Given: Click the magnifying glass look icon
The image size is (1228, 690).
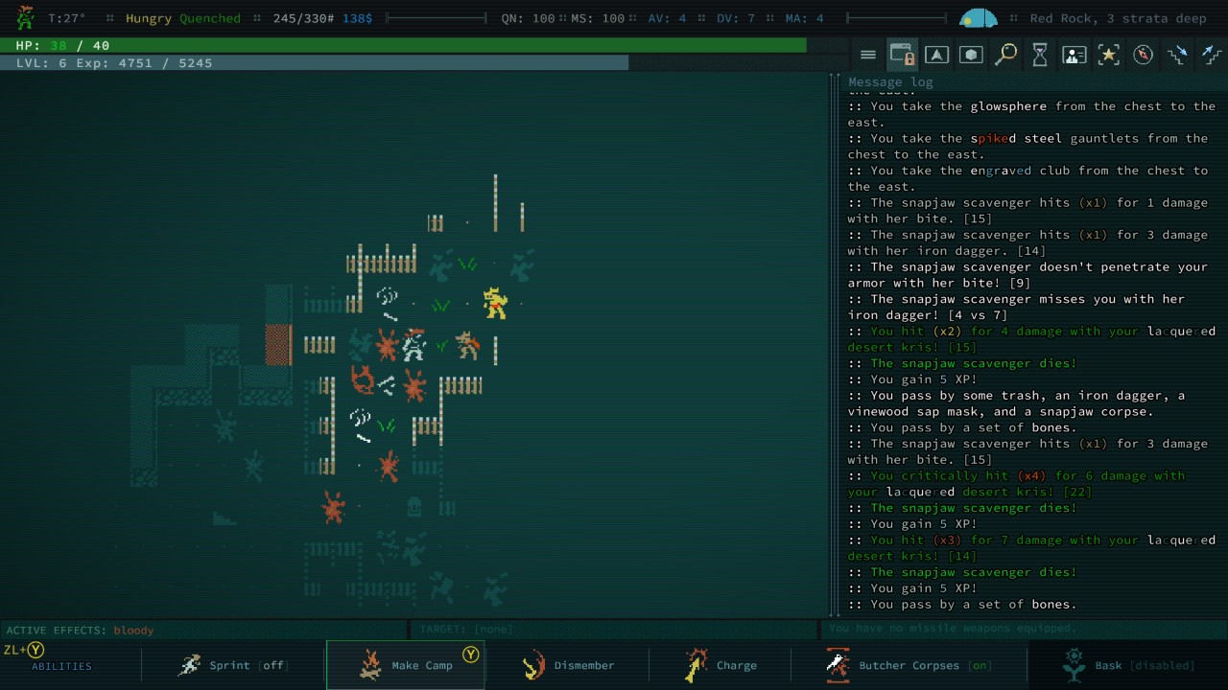Looking at the screenshot, I should point(1005,55).
